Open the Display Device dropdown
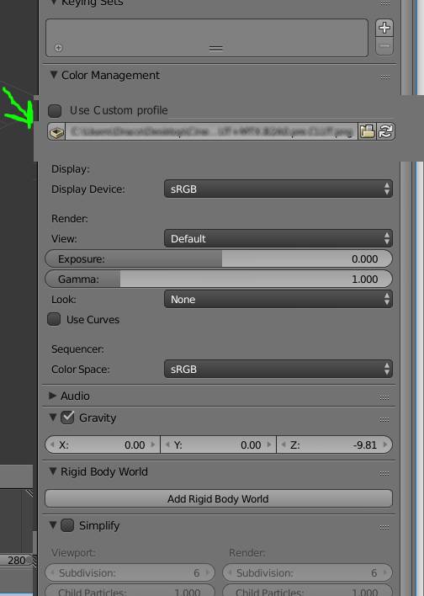This screenshot has width=424, height=596. click(x=278, y=189)
